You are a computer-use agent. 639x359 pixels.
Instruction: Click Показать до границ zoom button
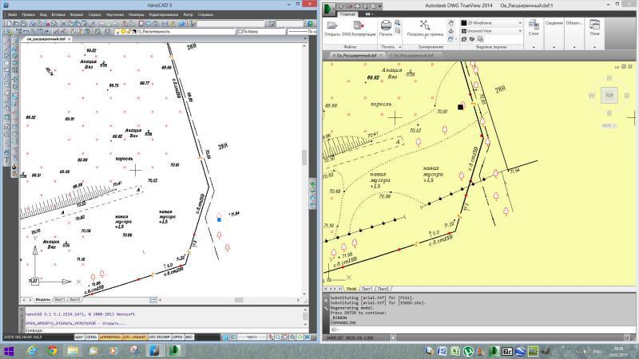[x=425, y=29]
